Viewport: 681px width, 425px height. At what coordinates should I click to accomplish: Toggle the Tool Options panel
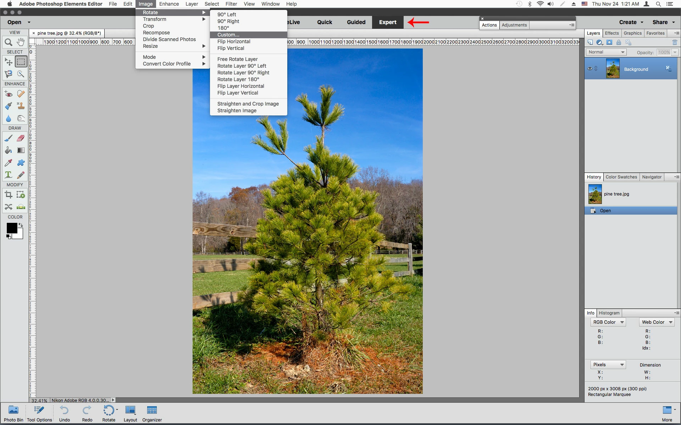[x=39, y=413]
